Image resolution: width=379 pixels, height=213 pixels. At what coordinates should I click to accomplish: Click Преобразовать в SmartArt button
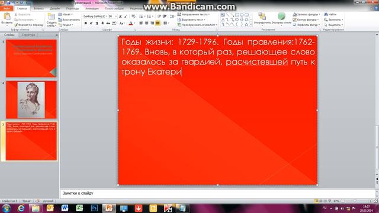tap(197, 25)
